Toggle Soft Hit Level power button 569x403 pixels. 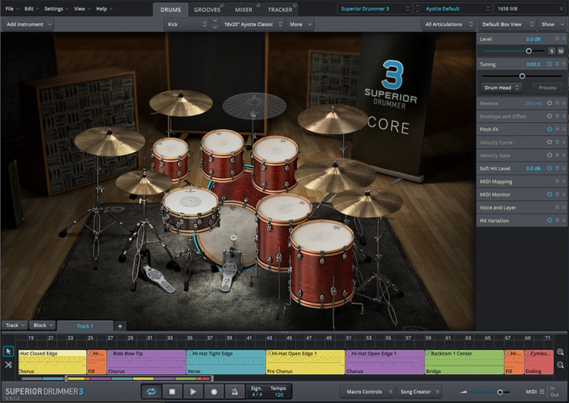point(550,168)
